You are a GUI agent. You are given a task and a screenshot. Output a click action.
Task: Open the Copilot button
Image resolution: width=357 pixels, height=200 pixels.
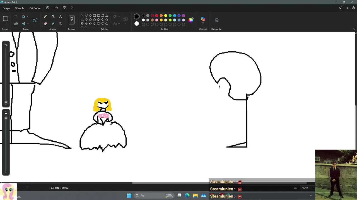tap(203, 19)
